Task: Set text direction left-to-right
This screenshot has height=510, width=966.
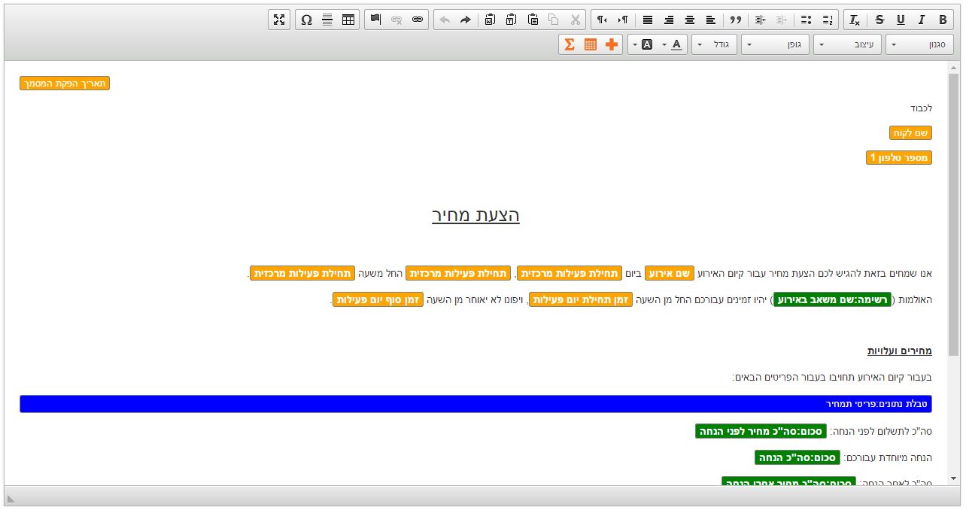Action: click(x=623, y=20)
